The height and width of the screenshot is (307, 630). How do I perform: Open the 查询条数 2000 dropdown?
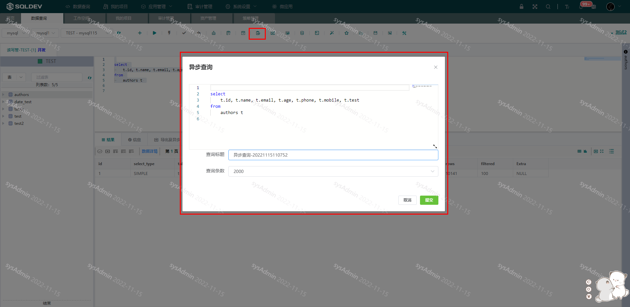click(x=333, y=171)
